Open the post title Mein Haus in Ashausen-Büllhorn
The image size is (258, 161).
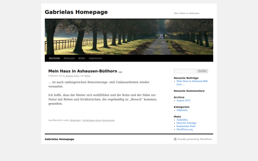click(85, 71)
